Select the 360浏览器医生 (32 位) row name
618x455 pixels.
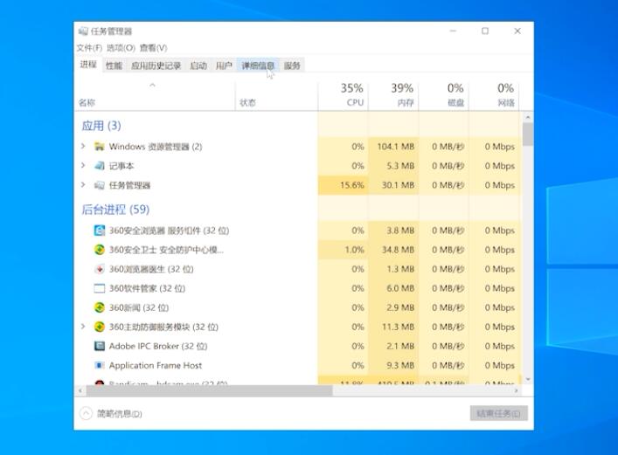(x=151, y=269)
